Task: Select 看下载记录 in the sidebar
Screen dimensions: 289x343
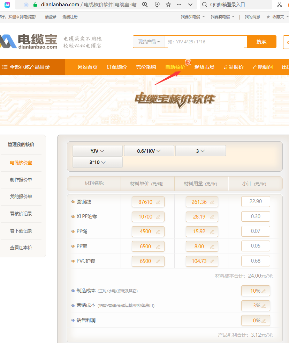Action: click(21, 231)
